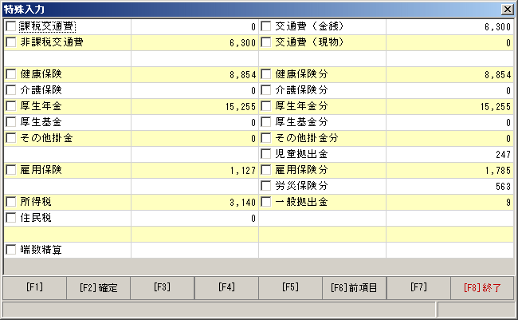Click the [F5] function button
Viewport: 518px width, 320px height.
pyautogui.click(x=290, y=288)
